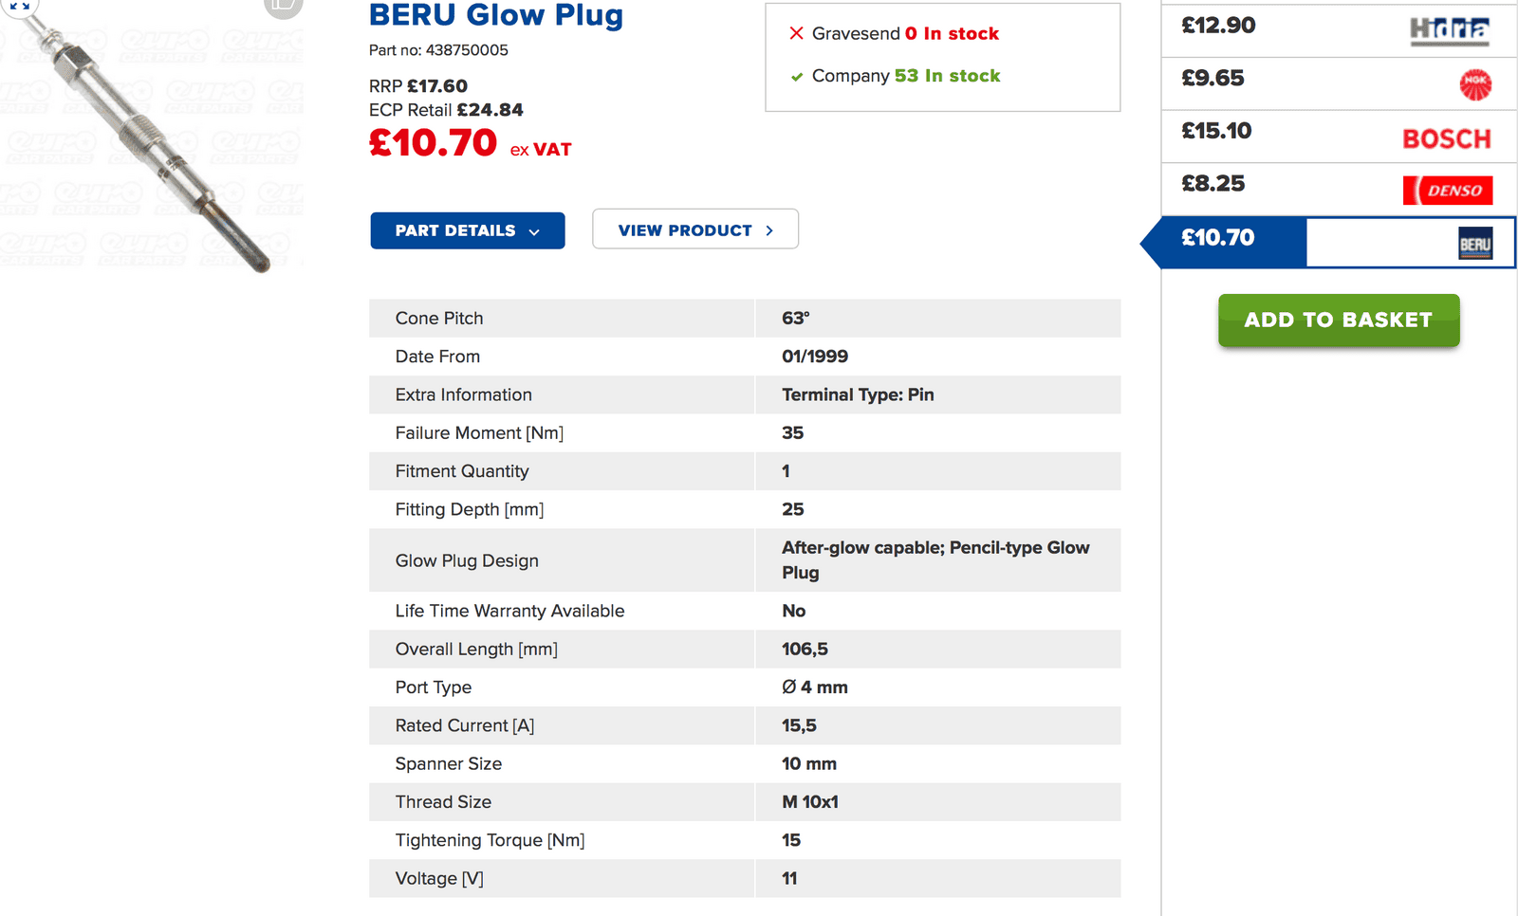Click the Company 53 In stock line
Screen dimensions: 1518x916
tap(896, 76)
